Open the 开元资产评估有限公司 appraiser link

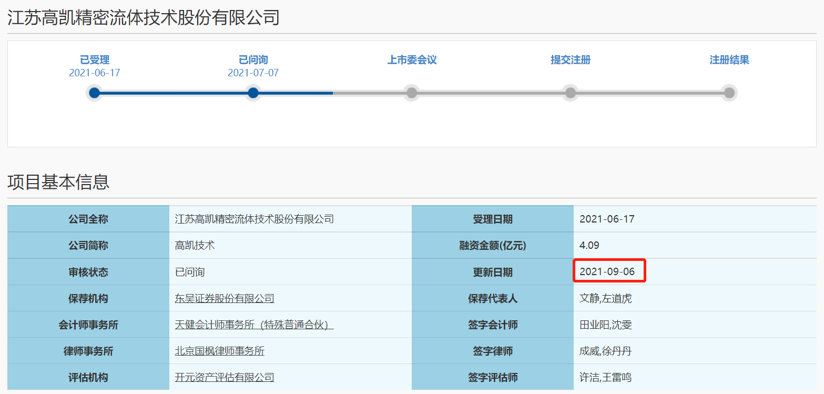coord(225,378)
